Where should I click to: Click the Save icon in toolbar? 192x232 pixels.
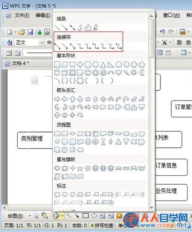click(30, 32)
